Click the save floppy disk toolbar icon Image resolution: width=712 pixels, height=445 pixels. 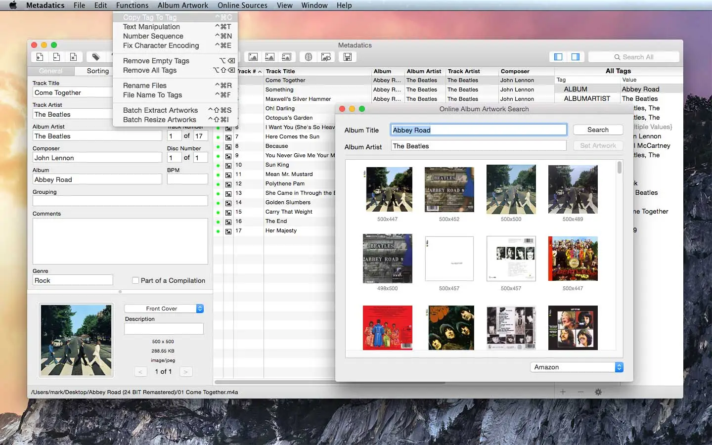point(347,57)
